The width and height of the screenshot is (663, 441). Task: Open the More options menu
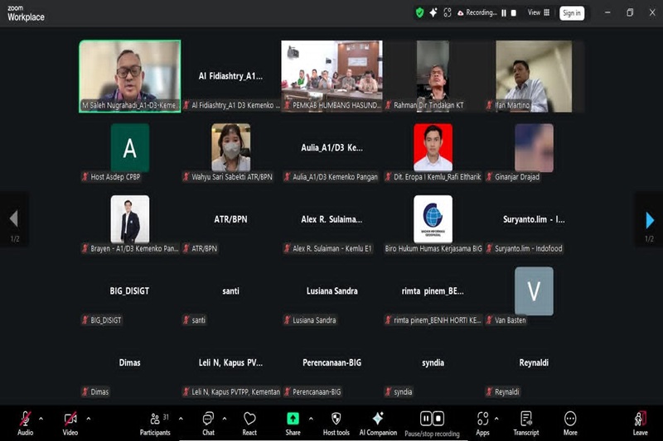click(570, 422)
